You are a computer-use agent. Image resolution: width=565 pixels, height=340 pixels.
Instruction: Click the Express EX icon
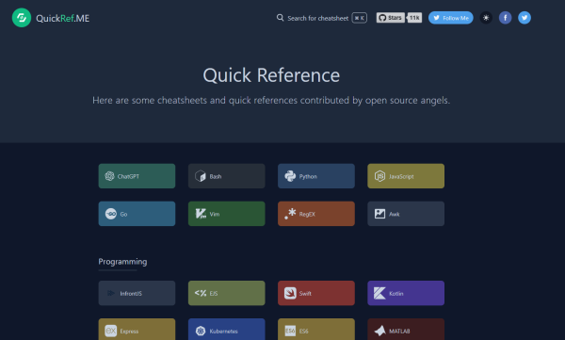click(x=110, y=331)
